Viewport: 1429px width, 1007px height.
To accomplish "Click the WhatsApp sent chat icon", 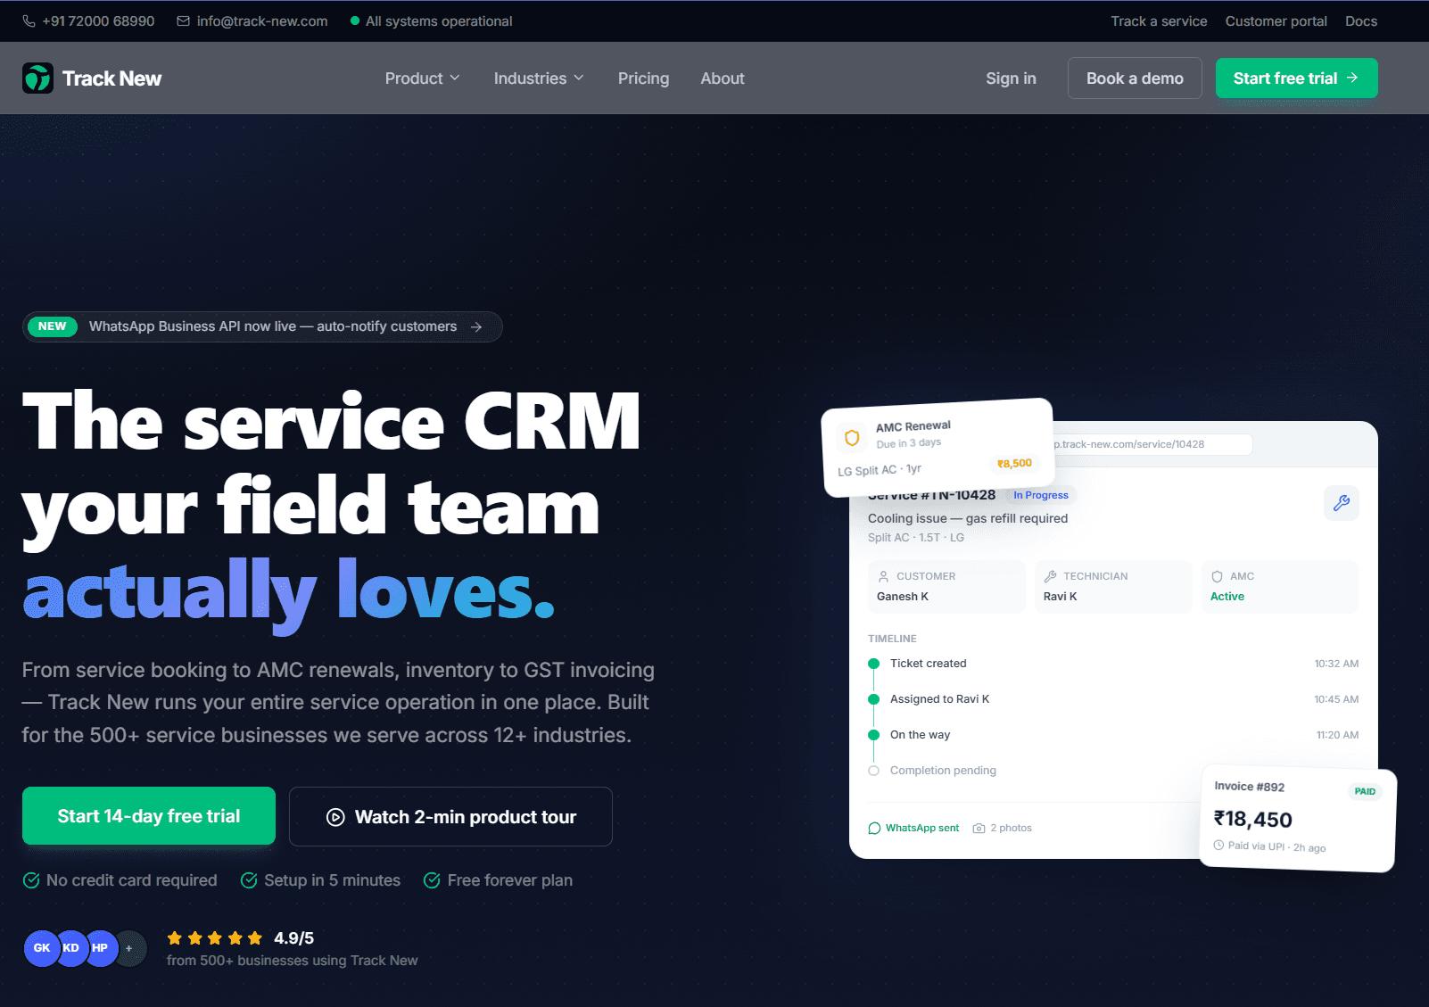I will 874,829.
